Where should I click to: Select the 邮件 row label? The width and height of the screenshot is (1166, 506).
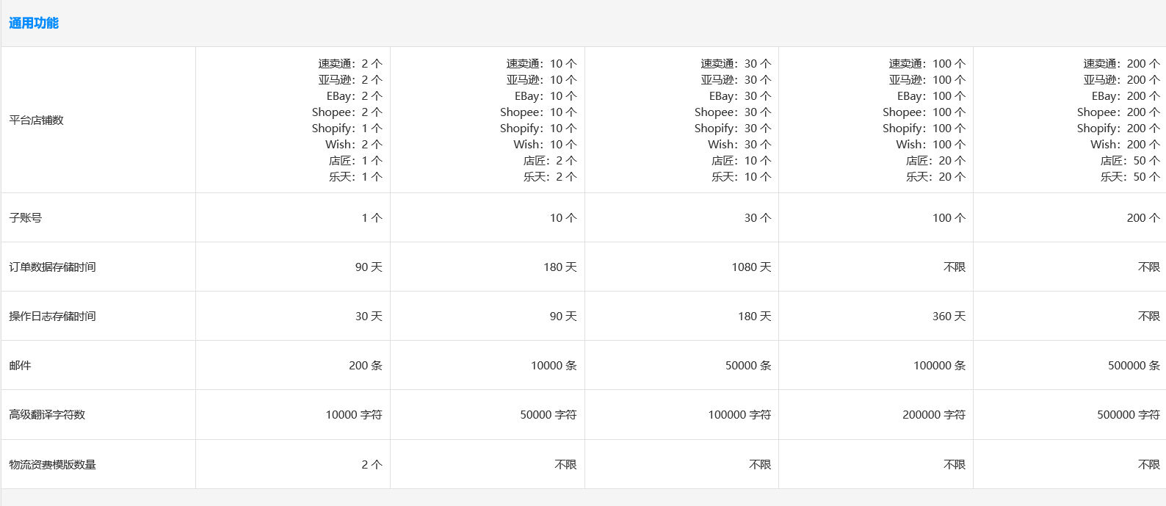20,365
